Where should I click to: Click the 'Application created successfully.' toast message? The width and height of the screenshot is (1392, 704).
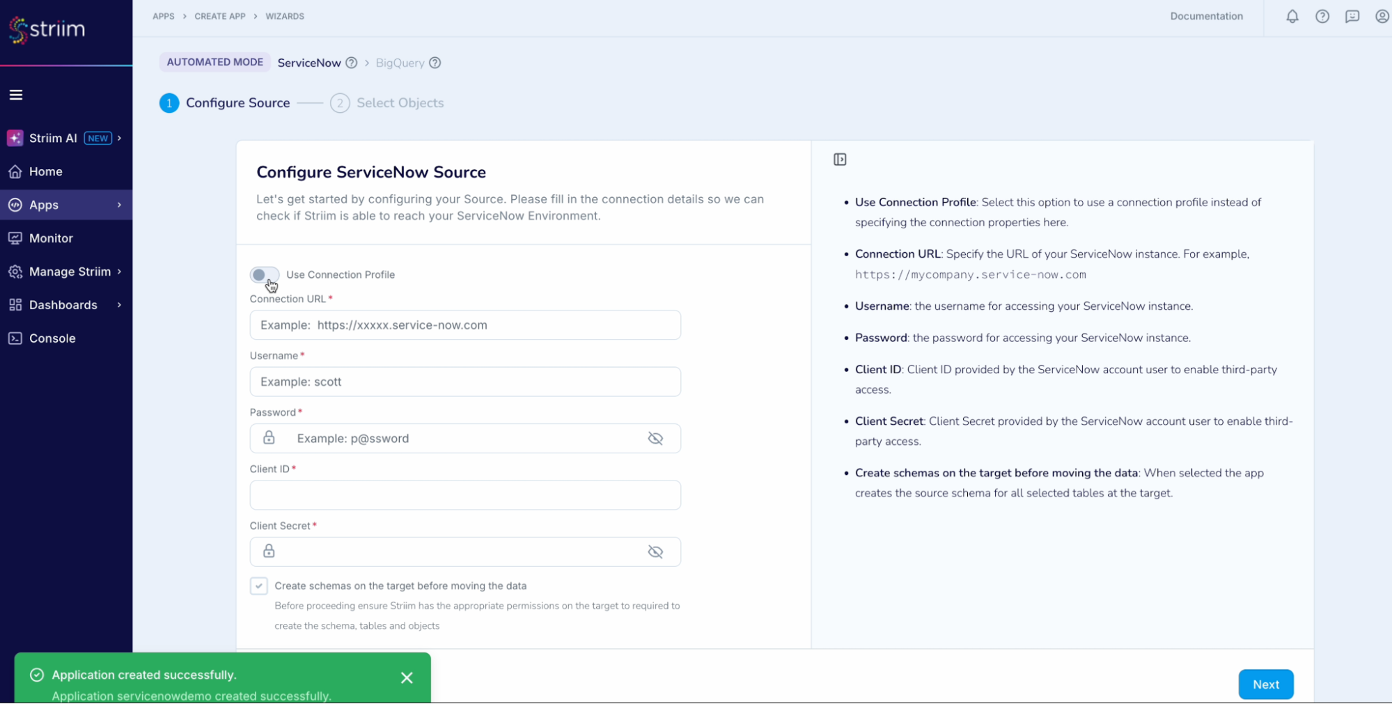144,675
